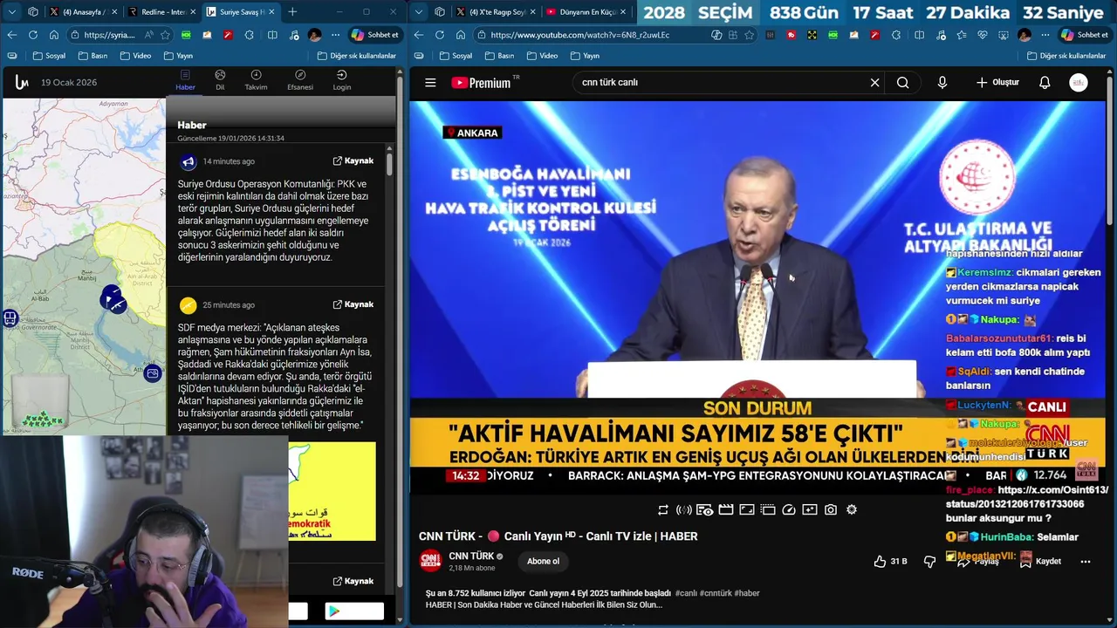The width and height of the screenshot is (1117, 628).
Task: Open Diğer sık kullanılanlar folder in the left browser
Action: (x=355, y=56)
